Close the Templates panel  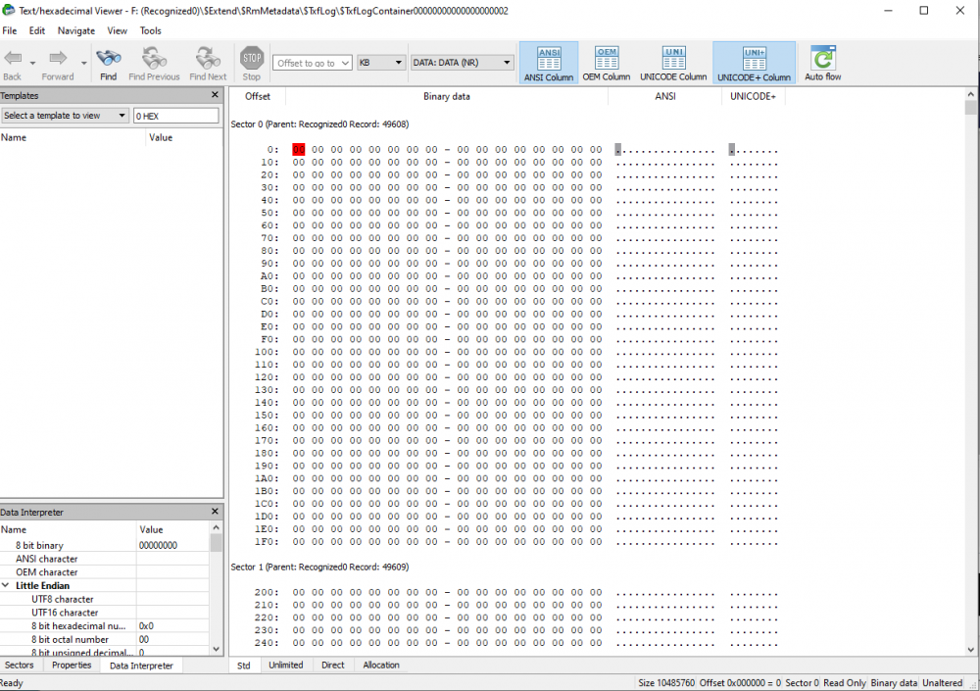pos(216,95)
